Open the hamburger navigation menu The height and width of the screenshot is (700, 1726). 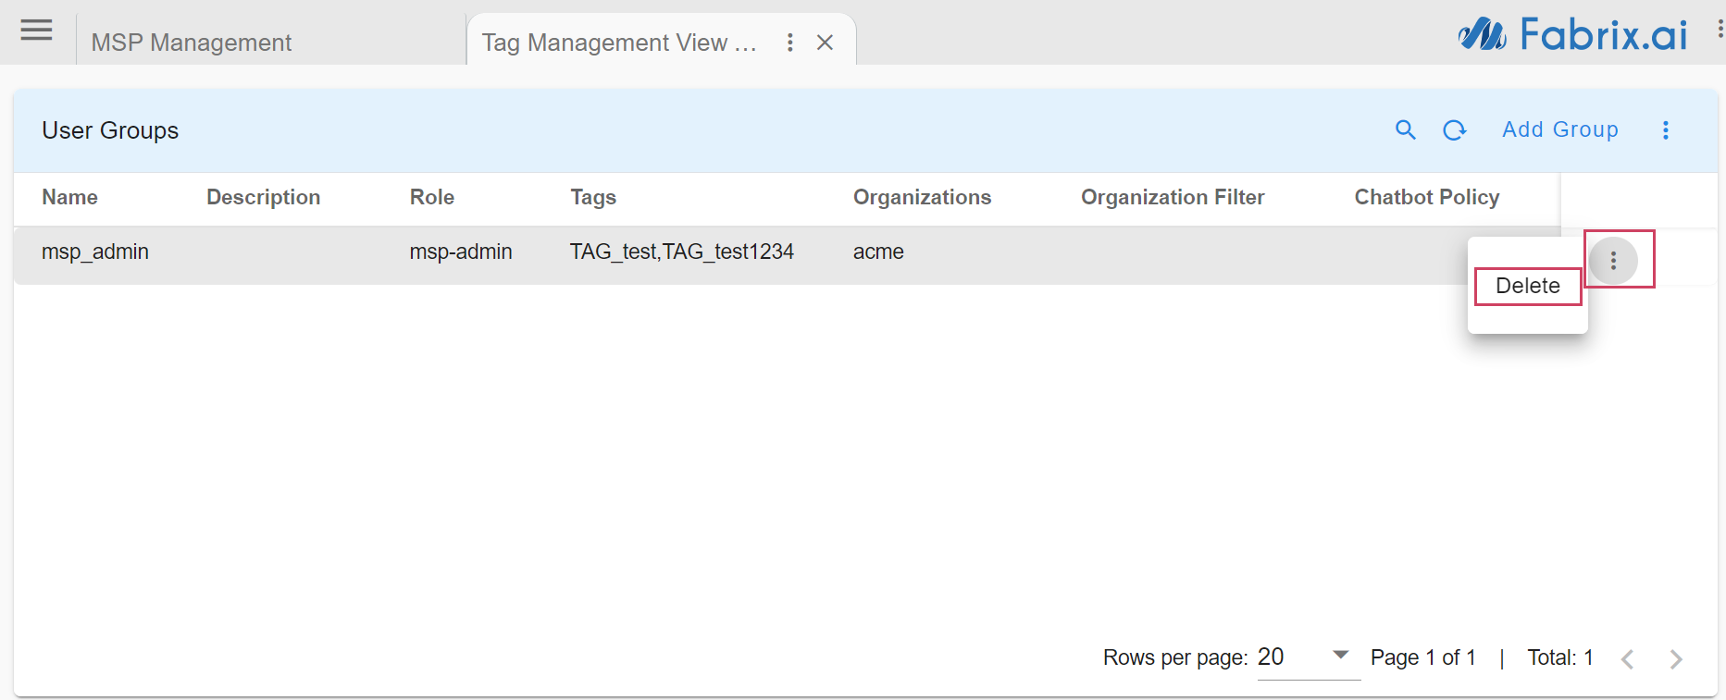(x=36, y=31)
